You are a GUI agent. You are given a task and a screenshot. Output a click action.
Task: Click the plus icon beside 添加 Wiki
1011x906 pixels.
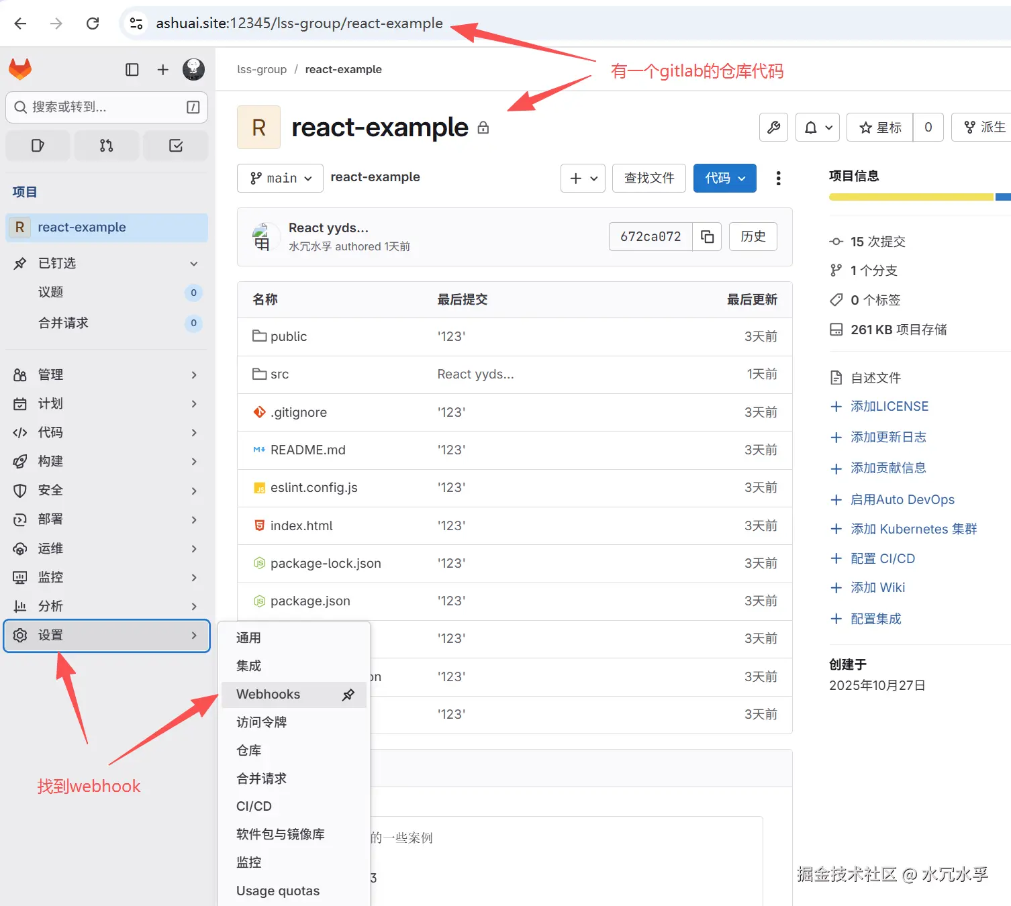[836, 588]
